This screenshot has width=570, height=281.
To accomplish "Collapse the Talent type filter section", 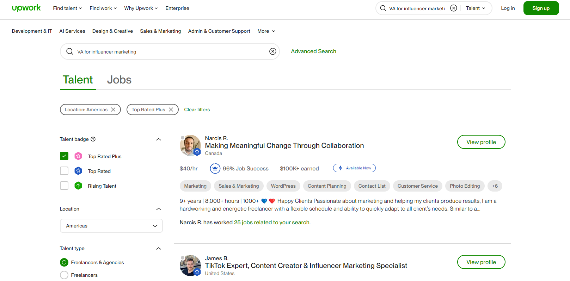I will [159, 248].
